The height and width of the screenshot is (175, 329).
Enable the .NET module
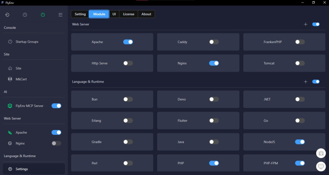(x=300, y=99)
